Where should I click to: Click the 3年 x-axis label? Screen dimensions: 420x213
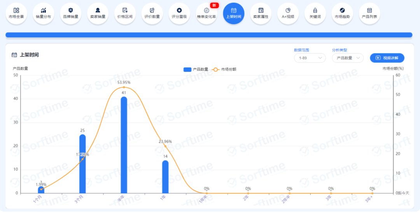tap(329, 198)
